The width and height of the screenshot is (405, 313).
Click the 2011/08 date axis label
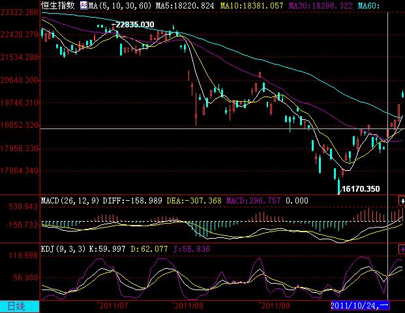[189, 306]
